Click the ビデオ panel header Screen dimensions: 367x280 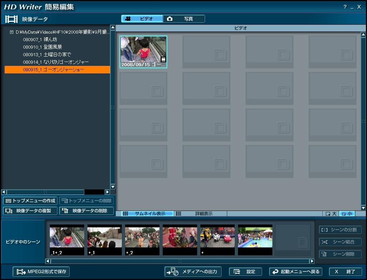pyautogui.click(x=241, y=28)
